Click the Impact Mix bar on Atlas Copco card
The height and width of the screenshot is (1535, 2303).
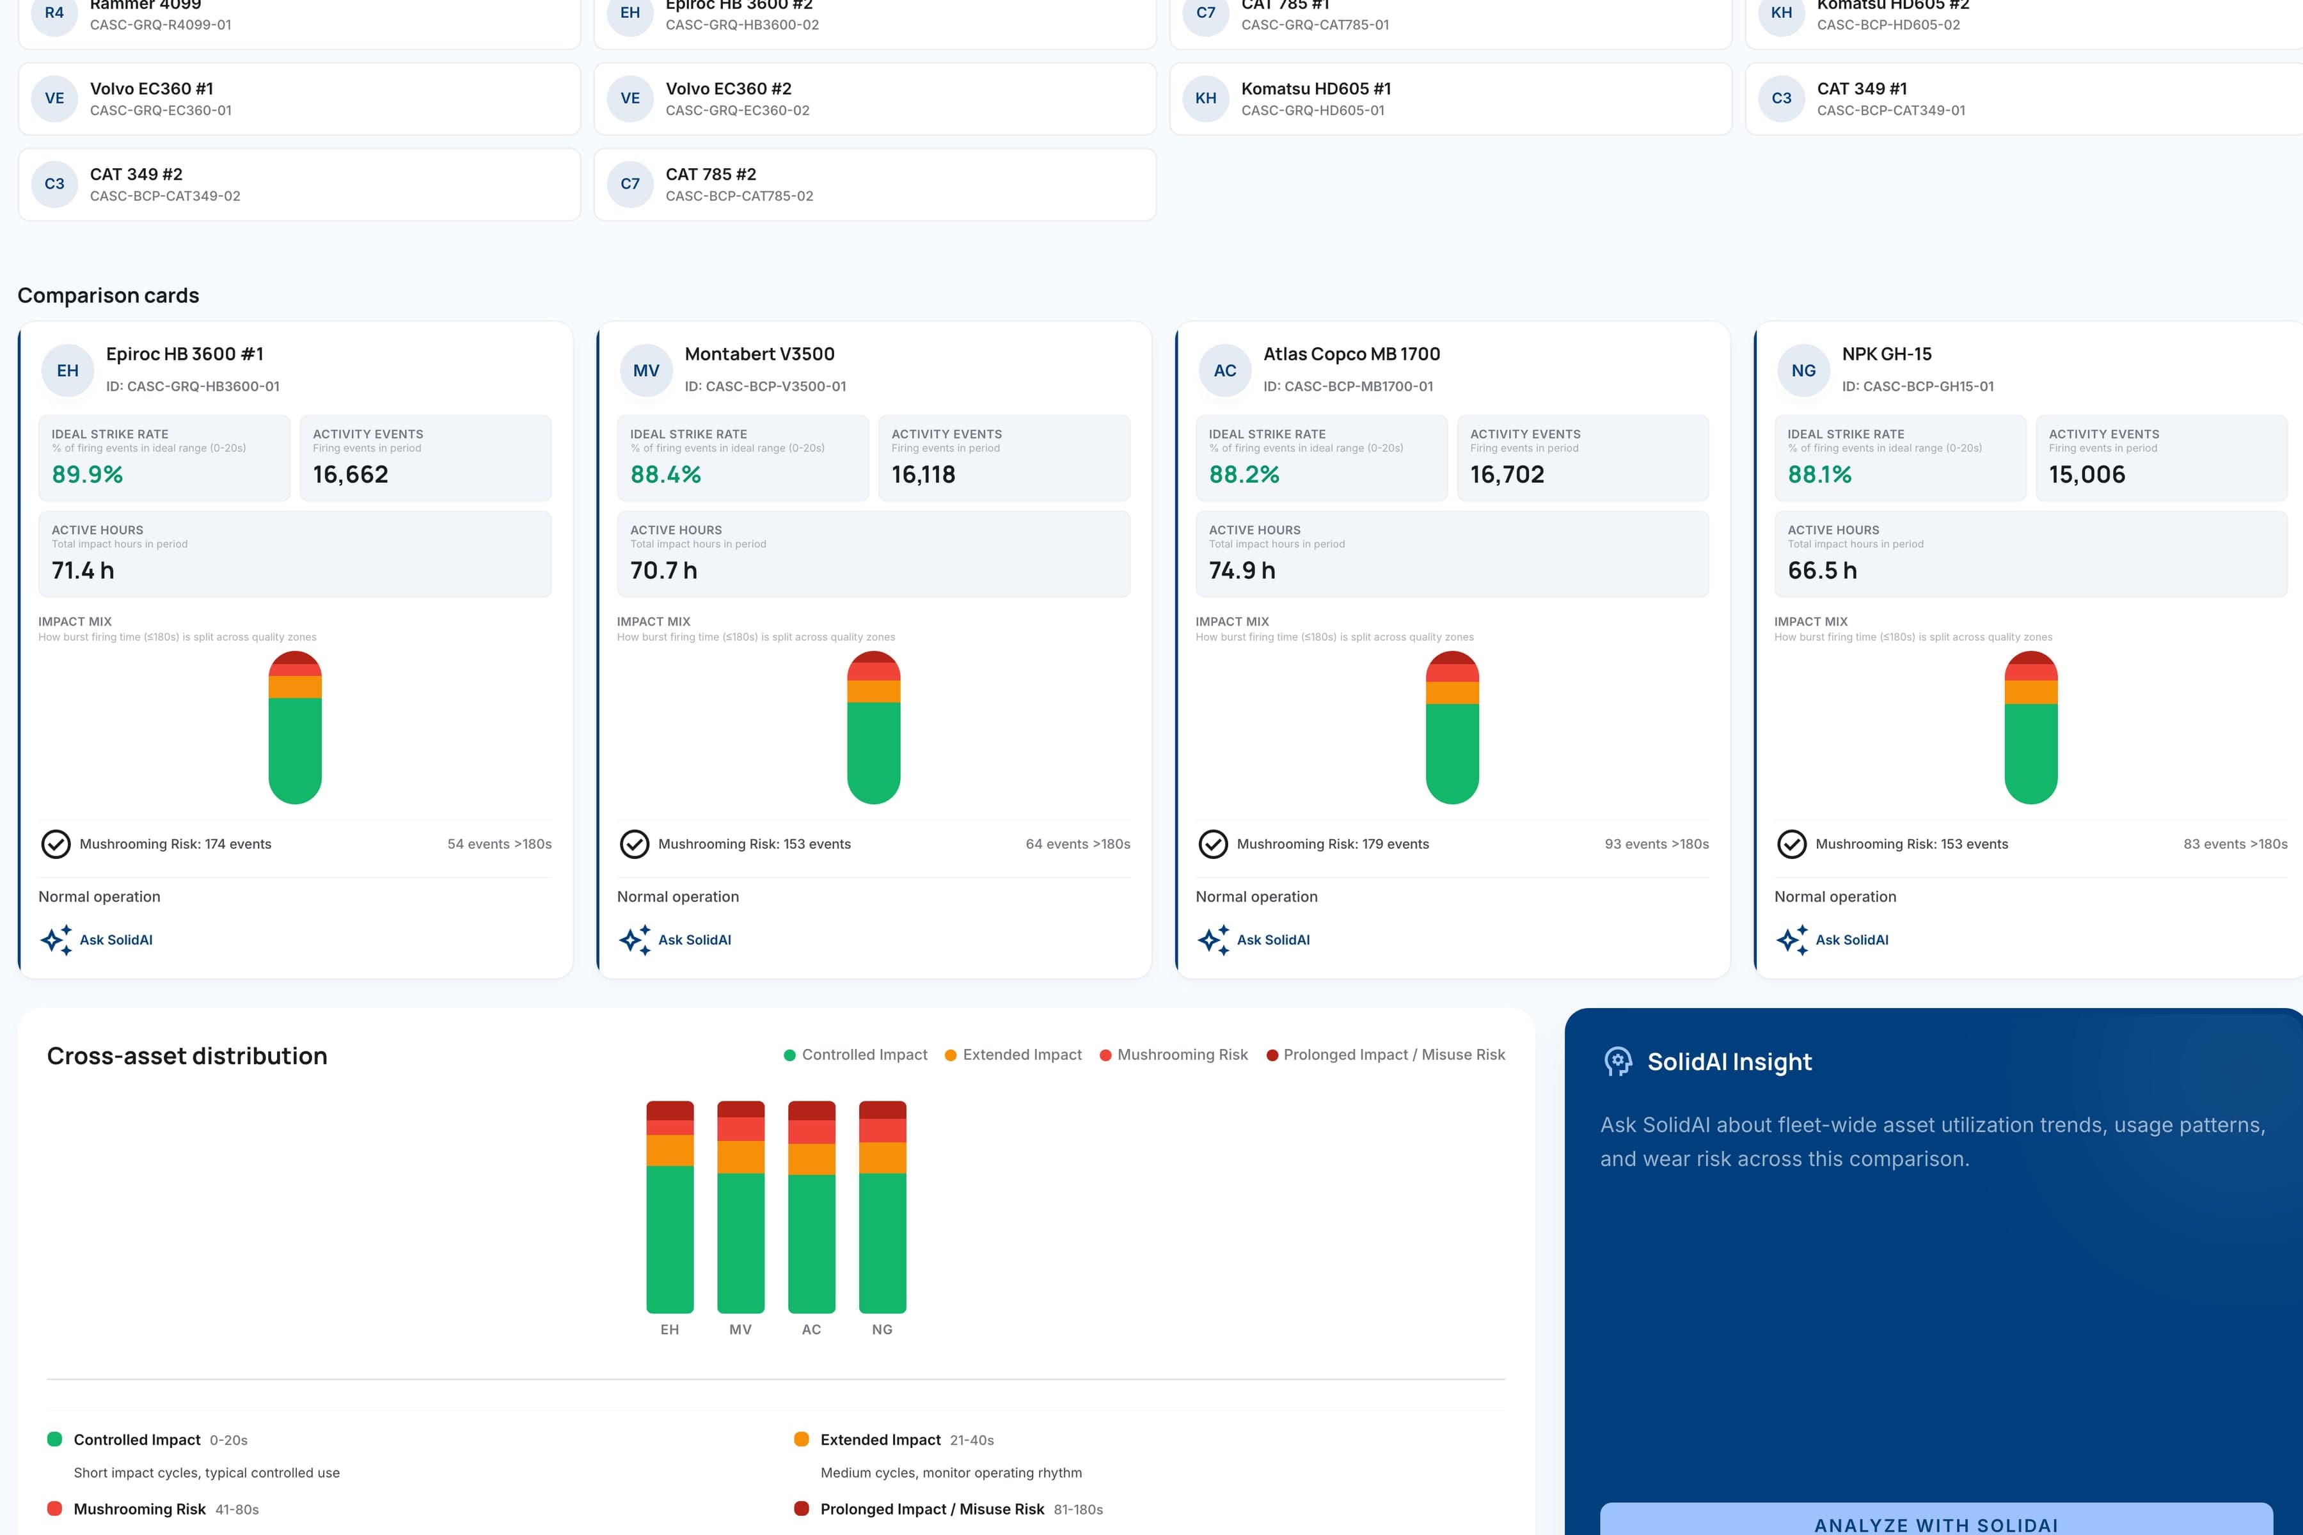point(1452,727)
